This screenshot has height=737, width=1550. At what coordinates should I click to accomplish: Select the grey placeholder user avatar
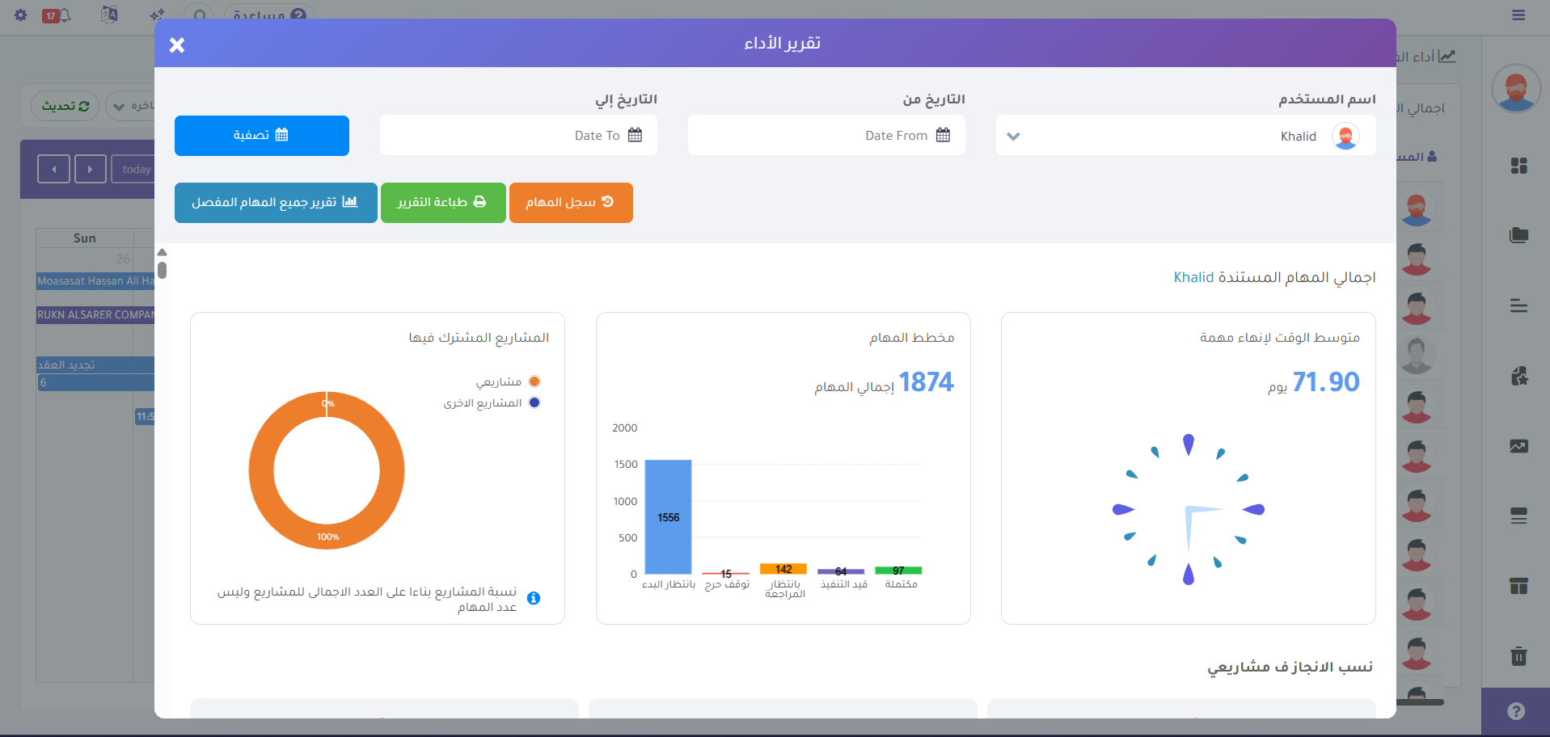tap(1417, 356)
